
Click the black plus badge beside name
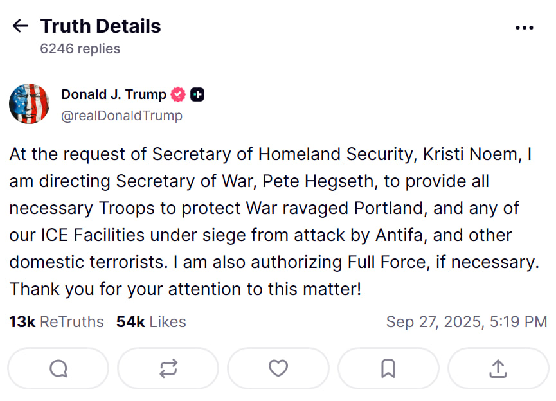tap(197, 94)
